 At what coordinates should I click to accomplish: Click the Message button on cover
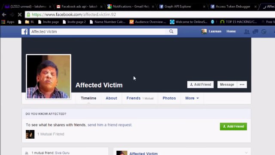[227, 84]
